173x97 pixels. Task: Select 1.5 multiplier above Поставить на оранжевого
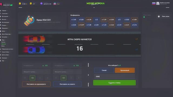(x=32, y=78)
